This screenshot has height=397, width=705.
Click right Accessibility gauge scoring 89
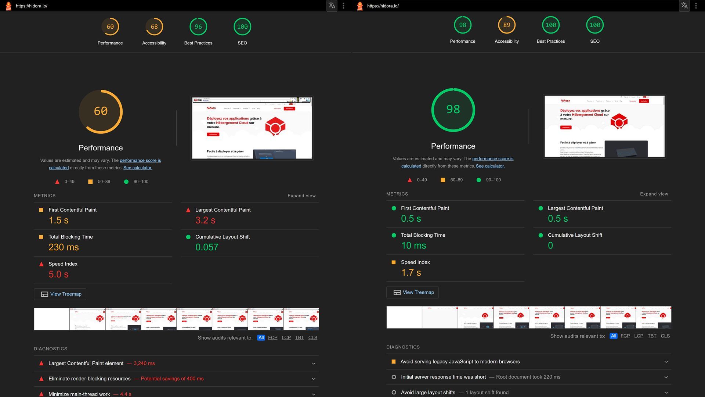pyautogui.click(x=507, y=25)
